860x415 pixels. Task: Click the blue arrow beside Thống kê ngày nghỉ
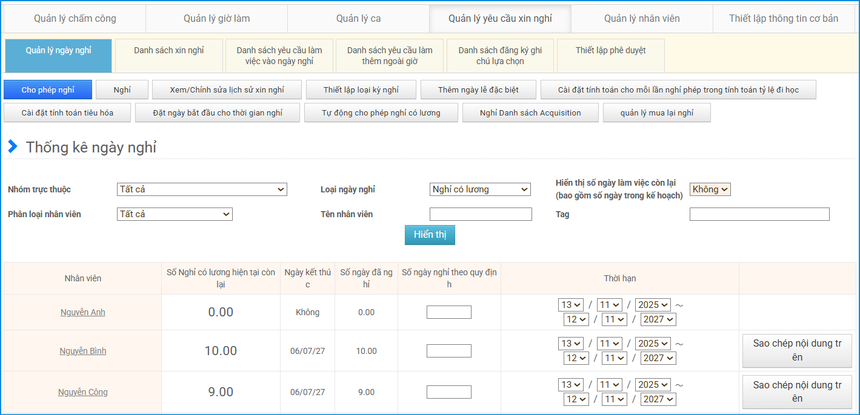coord(12,146)
